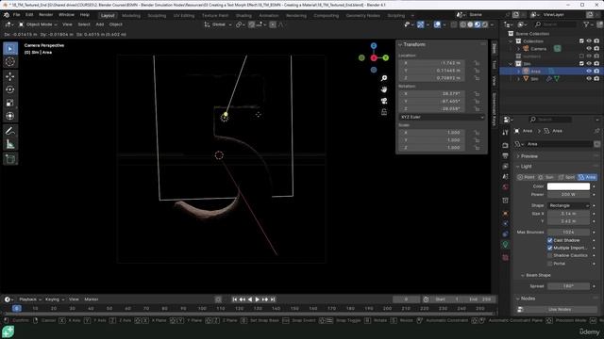Screen dimensions: 604x339
Task: Set the light type to Spot
Action: 566,177
